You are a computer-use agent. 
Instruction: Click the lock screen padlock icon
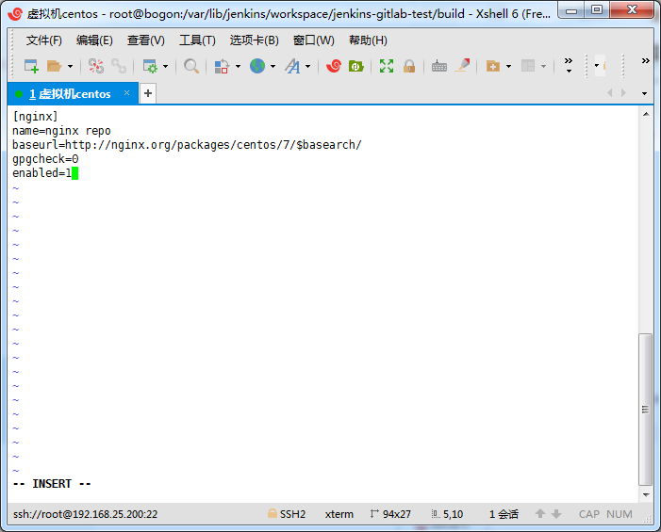click(x=409, y=66)
